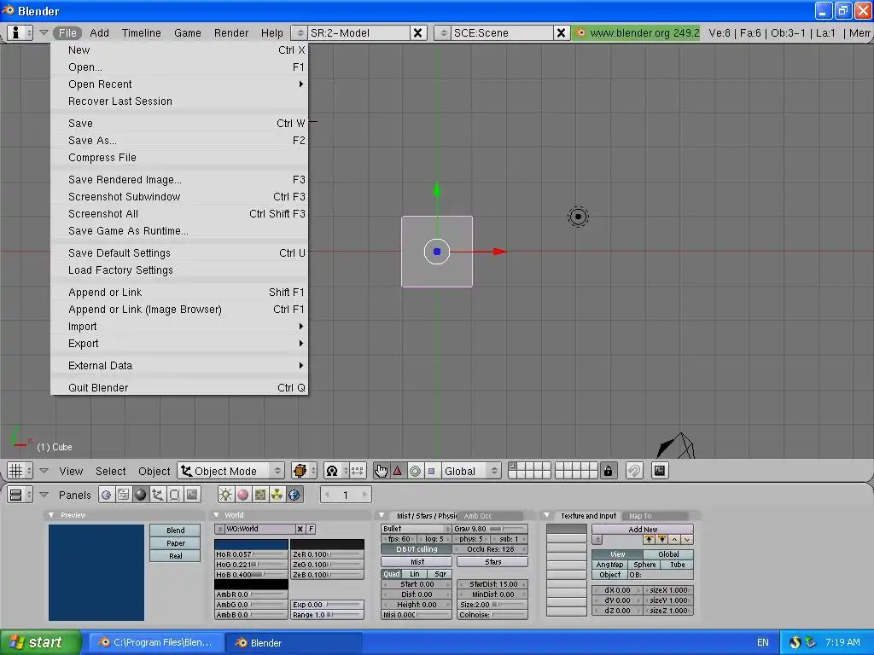Open the Object Mode dropdown
Image resolution: width=874 pixels, height=655 pixels.
[230, 471]
